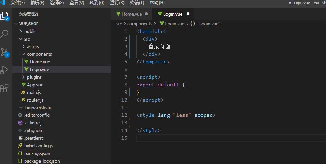Screen dimensions: 326x164
Task: Click the git icon beside .gitignore
Action: [20, 130]
